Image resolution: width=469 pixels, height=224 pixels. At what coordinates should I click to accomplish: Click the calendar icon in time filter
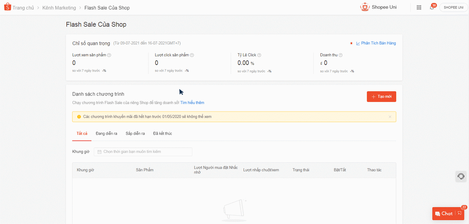(99, 152)
